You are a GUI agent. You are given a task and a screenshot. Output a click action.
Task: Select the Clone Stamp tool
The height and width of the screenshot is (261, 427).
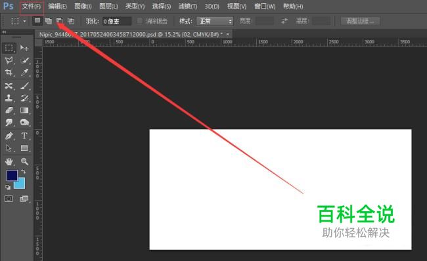click(9, 98)
